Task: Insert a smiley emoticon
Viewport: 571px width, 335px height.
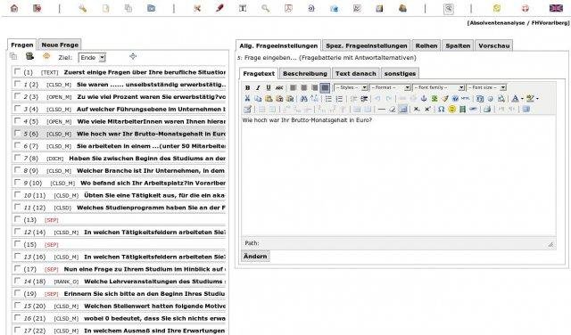Action: [452, 109]
